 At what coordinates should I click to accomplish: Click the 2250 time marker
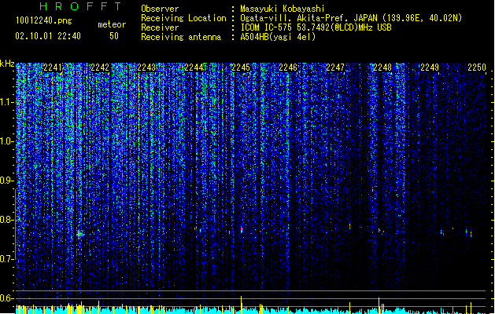[477, 68]
